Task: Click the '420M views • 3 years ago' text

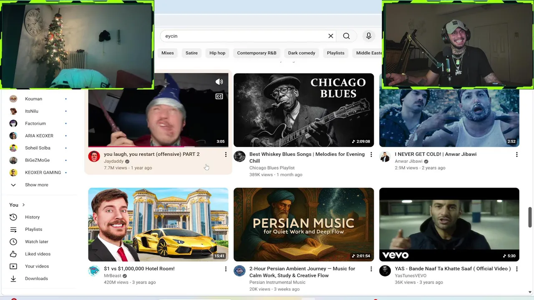Action: (x=130, y=282)
